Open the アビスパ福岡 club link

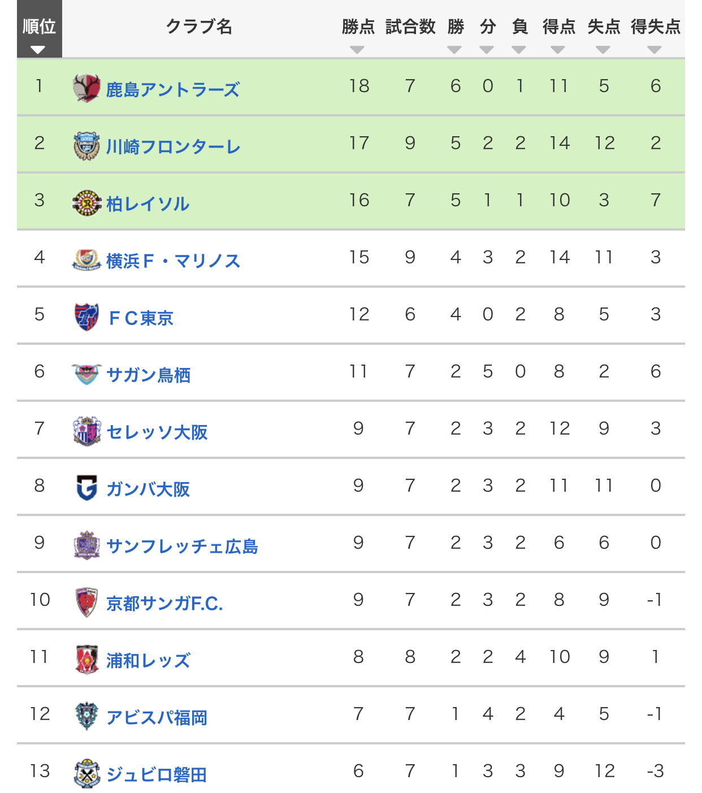click(x=157, y=717)
